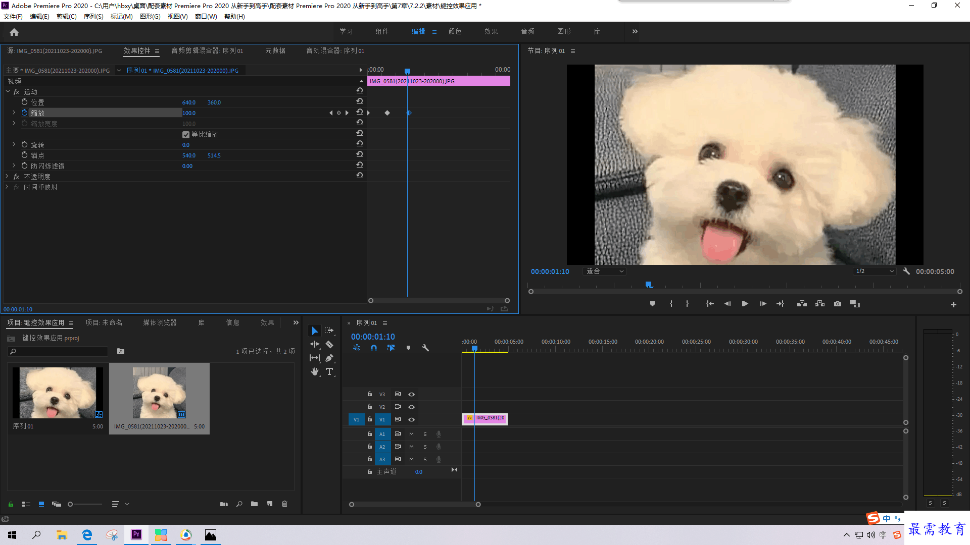Select the Slip tool
The height and width of the screenshot is (545, 970).
tap(315, 358)
